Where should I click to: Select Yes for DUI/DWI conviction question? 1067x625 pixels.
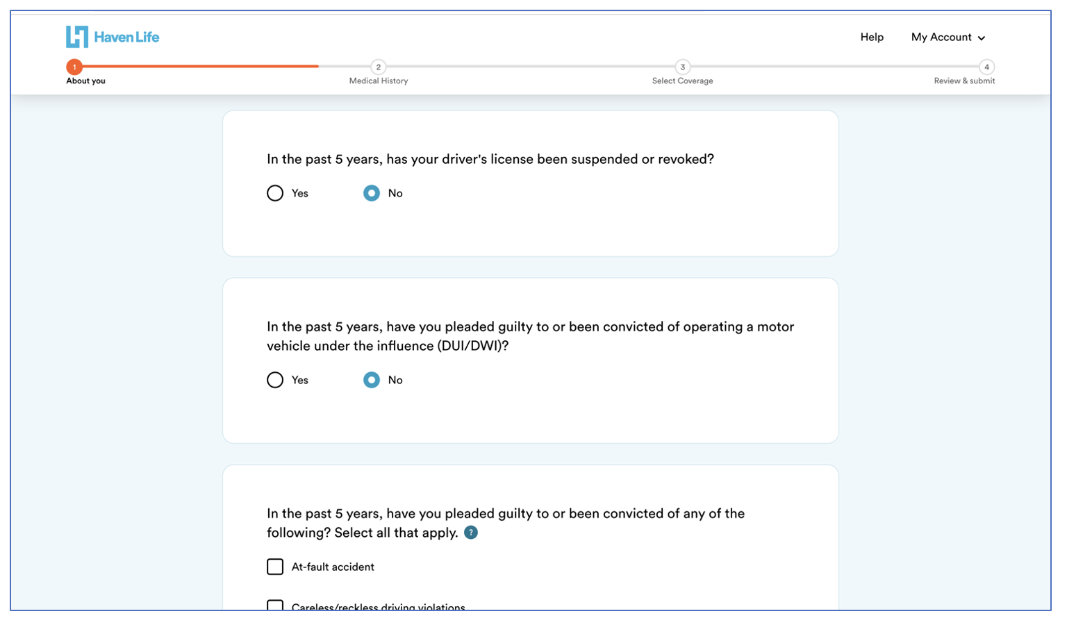[x=275, y=380]
